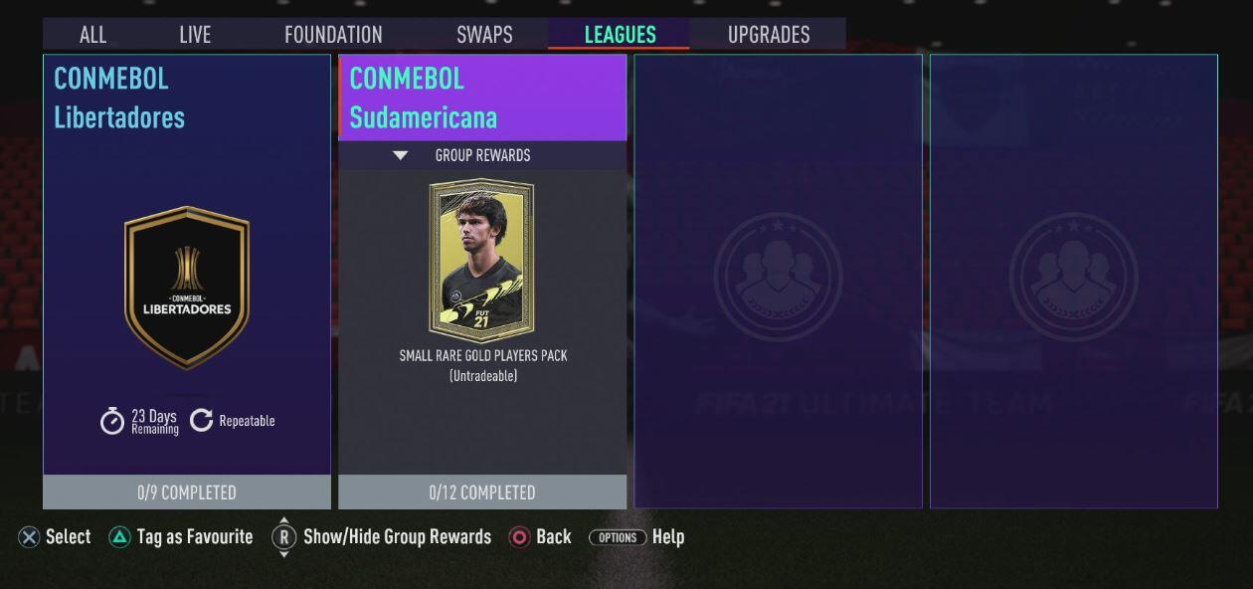
Task: Click the OPTIONS Help button icon
Action: coord(618,537)
